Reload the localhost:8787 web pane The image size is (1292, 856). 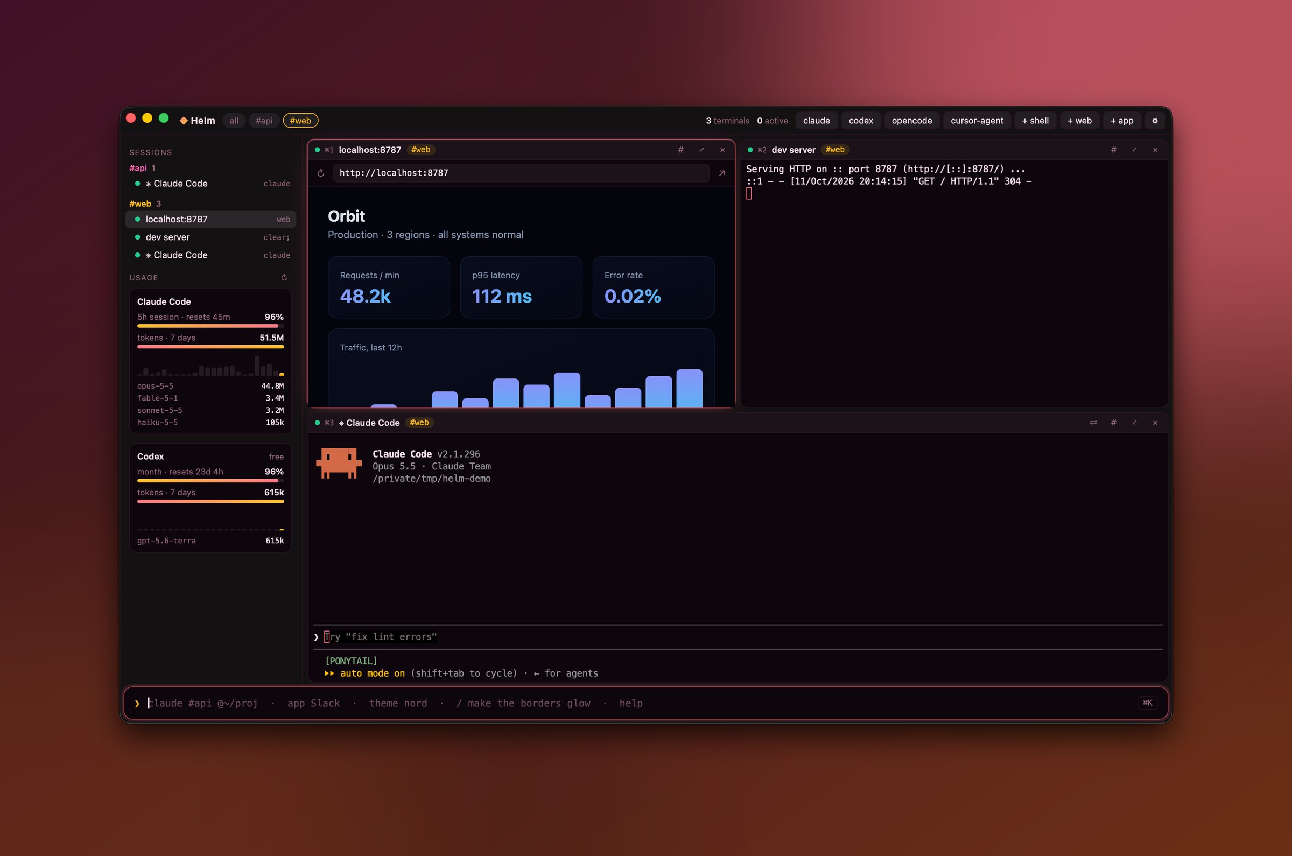[x=321, y=173]
